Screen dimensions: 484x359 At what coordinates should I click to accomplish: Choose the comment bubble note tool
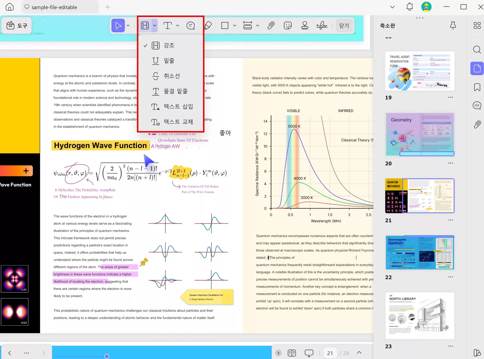pyautogui.click(x=191, y=25)
